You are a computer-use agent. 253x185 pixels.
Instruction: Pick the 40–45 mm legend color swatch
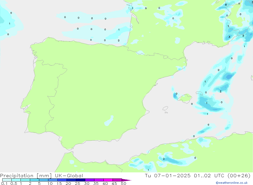tap(108, 180)
